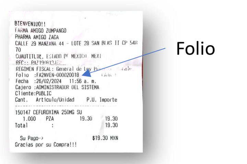The width and height of the screenshot is (247, 164).
Task: Click the folio number FA2NVEN-000020018
Action: point(58,75)
